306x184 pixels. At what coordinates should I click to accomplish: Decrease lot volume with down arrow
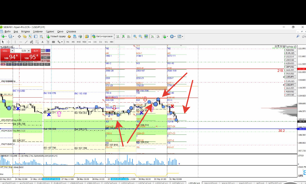[12, 51]
